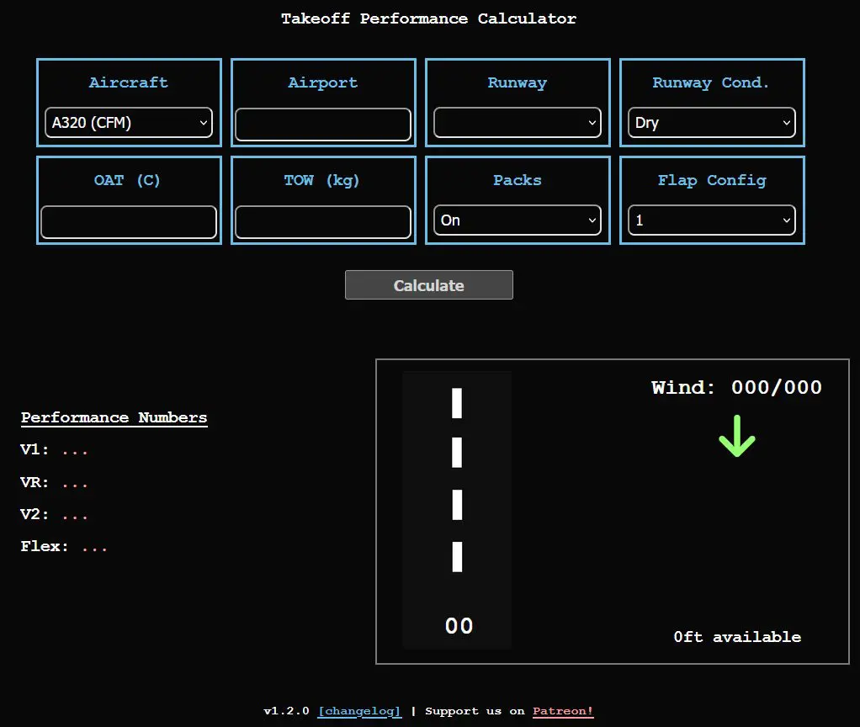Click the green wind direction arrow
Screen dimensions: 860x727
click(x=737, y=437)
